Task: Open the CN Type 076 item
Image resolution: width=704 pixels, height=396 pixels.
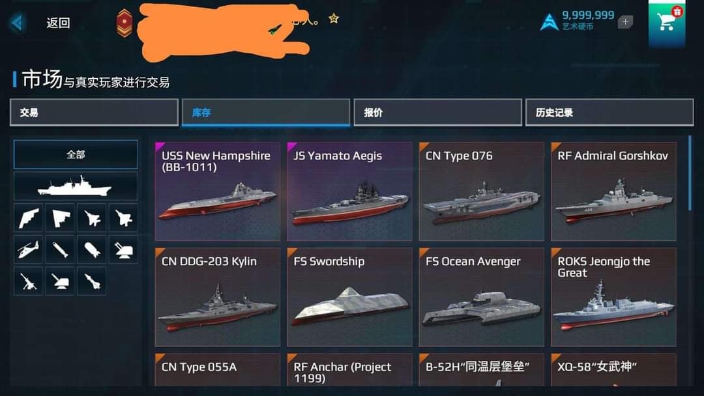Action: 481,191
